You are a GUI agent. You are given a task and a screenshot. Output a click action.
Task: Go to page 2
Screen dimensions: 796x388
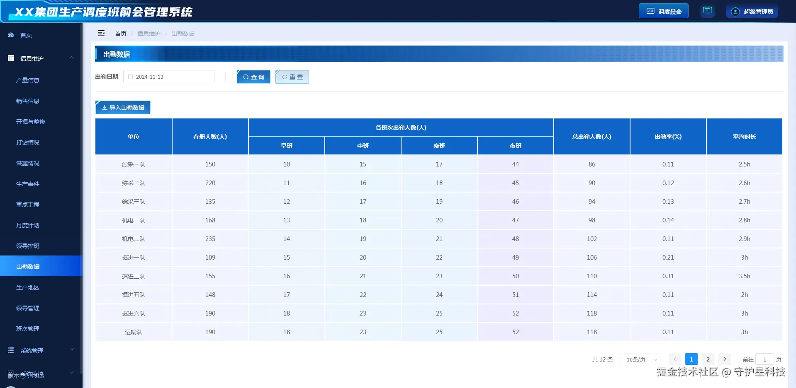[708, 359]
